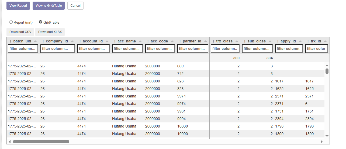Viewport: 346px width, 149px height.
Task: Select the Grid/Table radio option
Action: 41,22
